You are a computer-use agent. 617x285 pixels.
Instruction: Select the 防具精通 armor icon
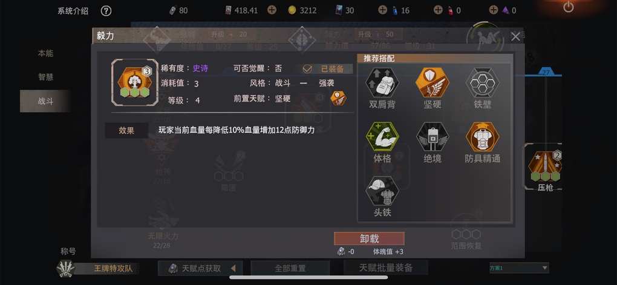(483, 137)
